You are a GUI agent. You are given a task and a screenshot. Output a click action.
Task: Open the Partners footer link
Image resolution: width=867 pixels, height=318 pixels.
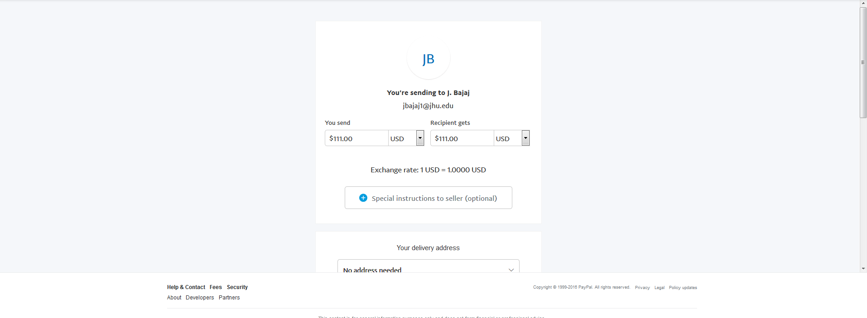tap(229, 298)
